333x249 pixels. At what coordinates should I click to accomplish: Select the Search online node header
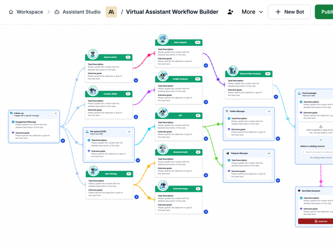point(109,57)
